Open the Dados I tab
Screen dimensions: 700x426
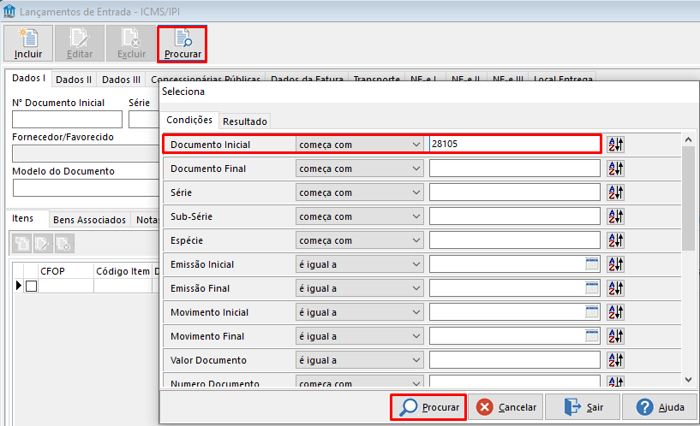(x=28, y=78)
